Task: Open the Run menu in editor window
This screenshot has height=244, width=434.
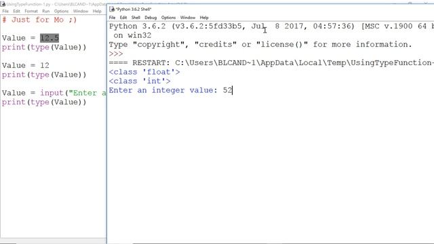Action: [45, 11]
